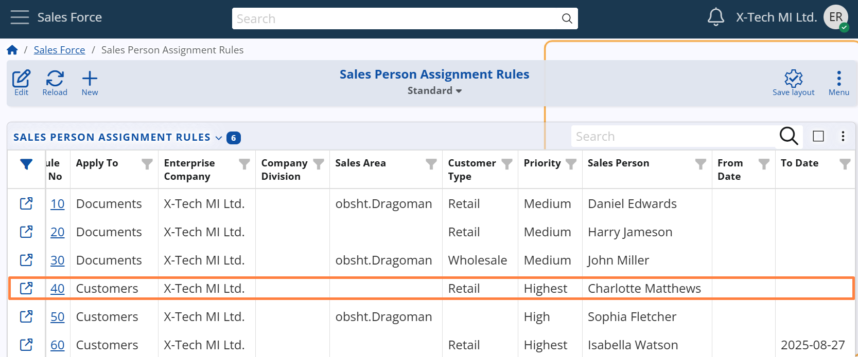
Task: Open rule 10 row in new window
Action: point(26,204)
